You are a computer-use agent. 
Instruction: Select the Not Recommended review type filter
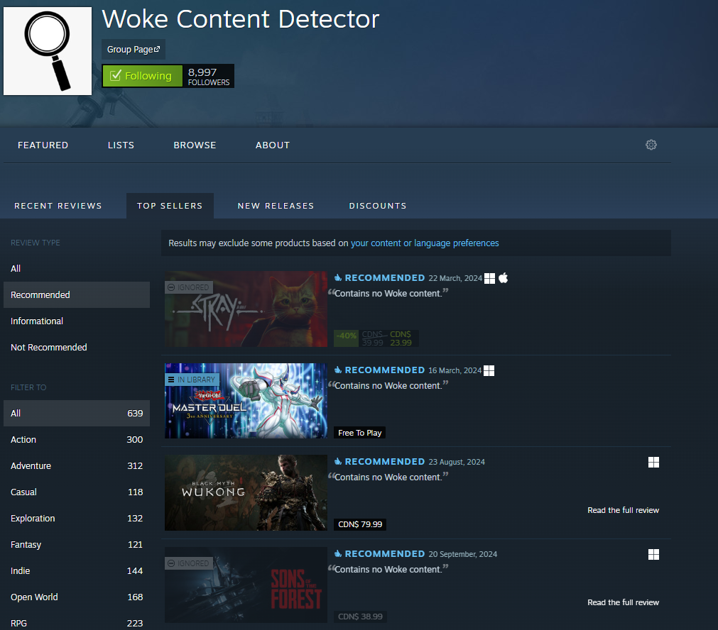[49, 347]
